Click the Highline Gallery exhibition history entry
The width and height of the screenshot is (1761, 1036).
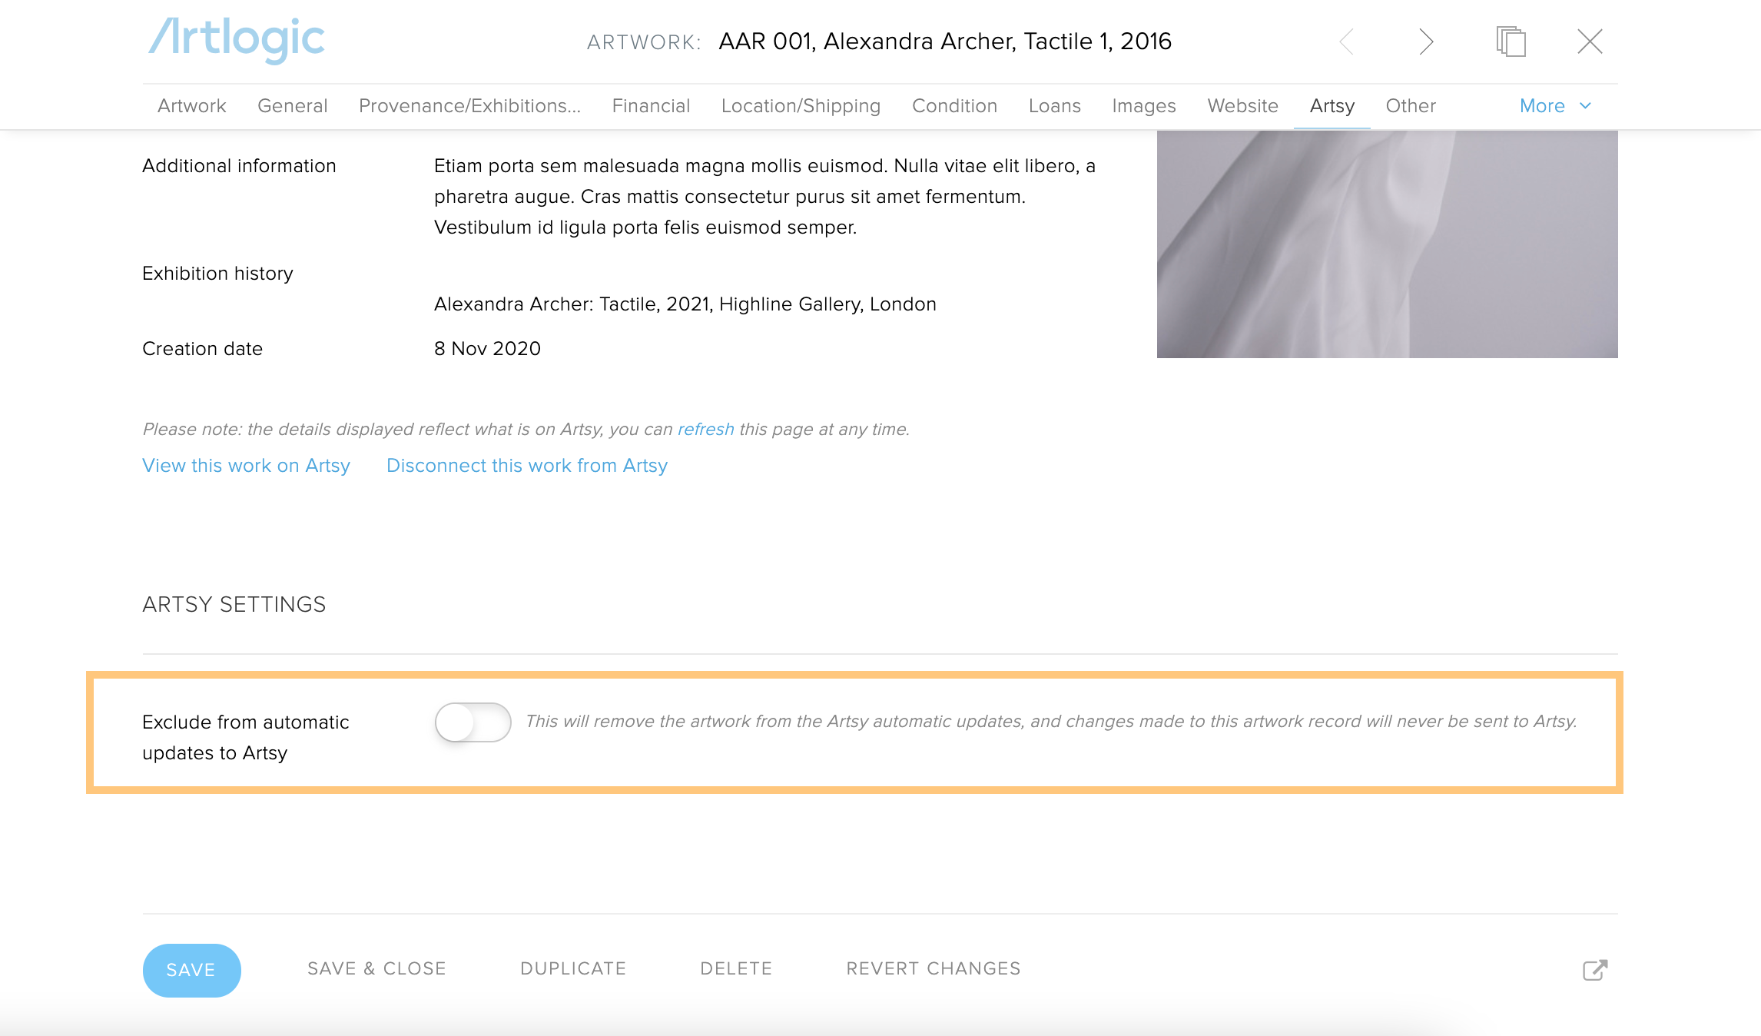click(x=685, y=304)
